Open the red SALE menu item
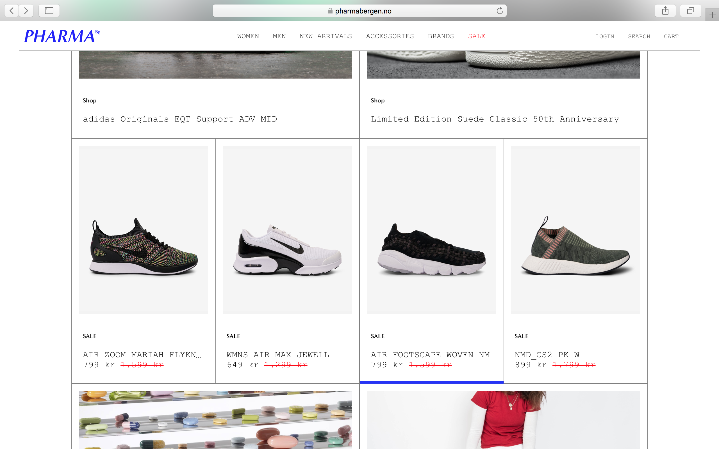 477,36
